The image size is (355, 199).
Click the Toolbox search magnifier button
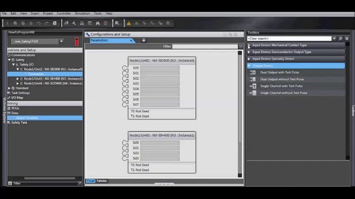click(x=341, y=39)
